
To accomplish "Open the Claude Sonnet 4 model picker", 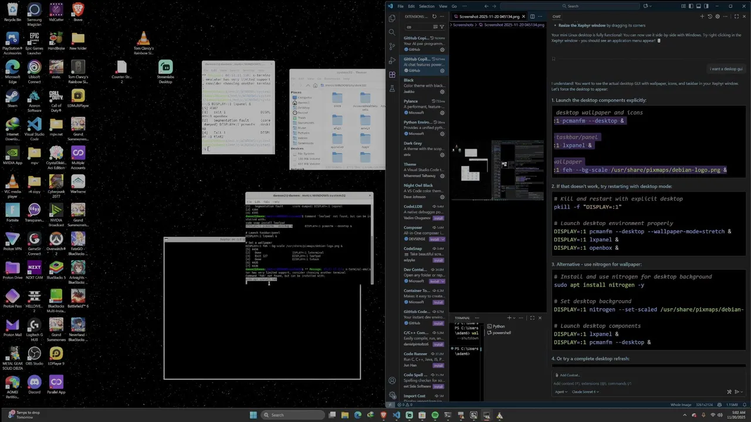I will tap(586, 392).
